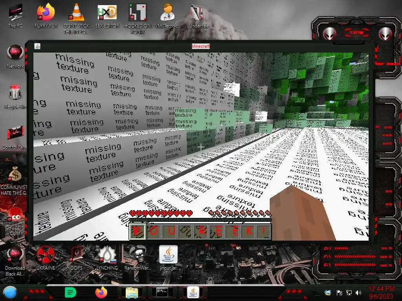Click the F:\ drive usage bar
This screenshot has width=402, height=301.
coord(355,256)
